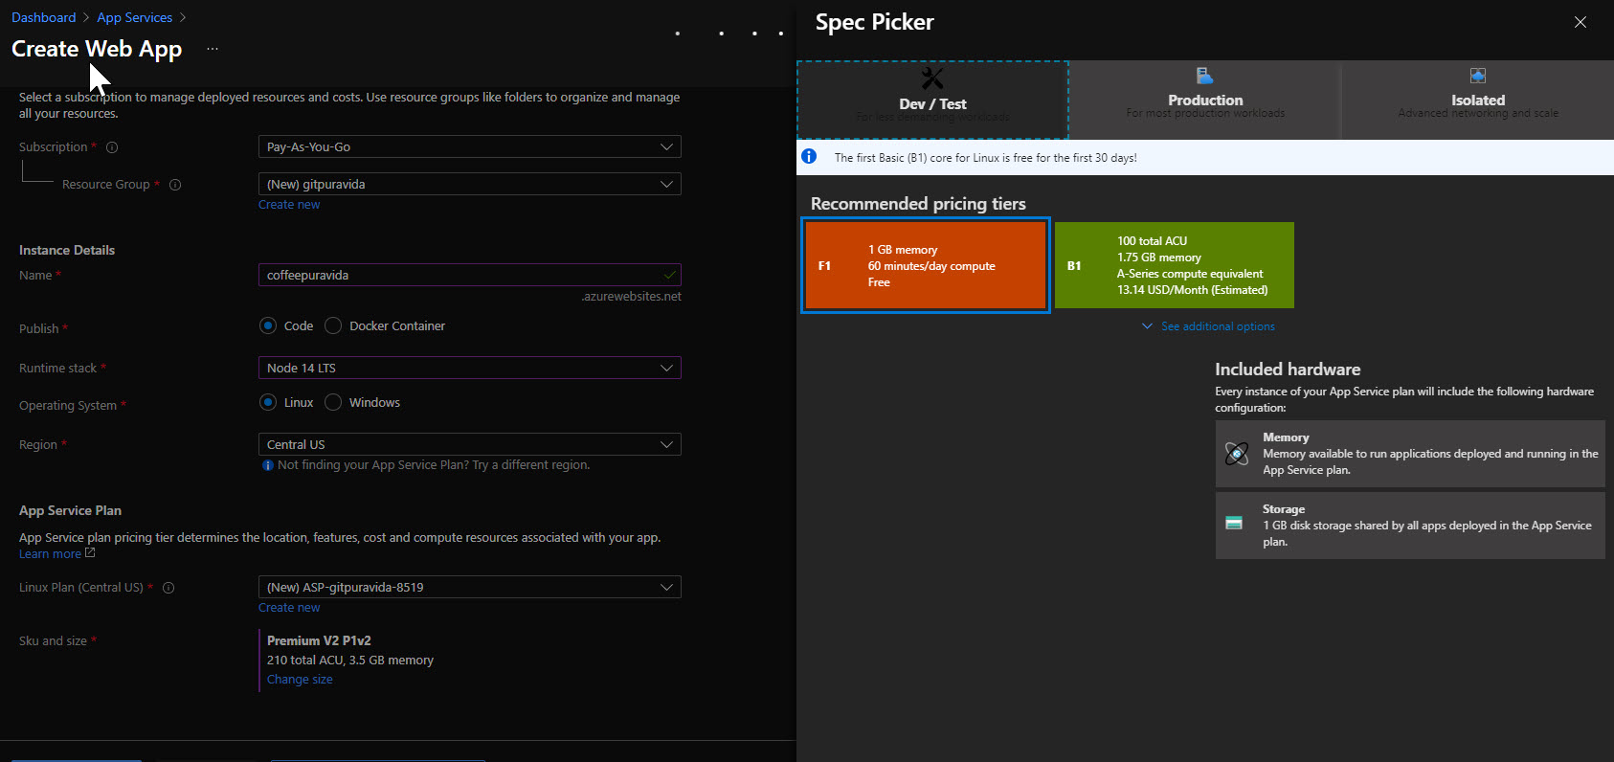Viewport: 1614px width, 762px height.
Task: Open the Subscription dropdown
Action: point(469,147)
